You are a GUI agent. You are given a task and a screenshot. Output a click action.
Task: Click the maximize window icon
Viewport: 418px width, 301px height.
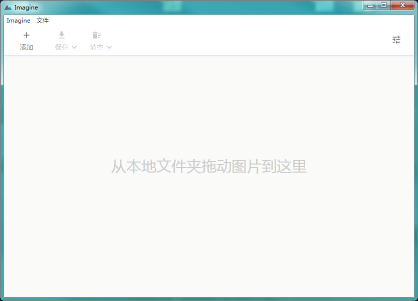384,6
